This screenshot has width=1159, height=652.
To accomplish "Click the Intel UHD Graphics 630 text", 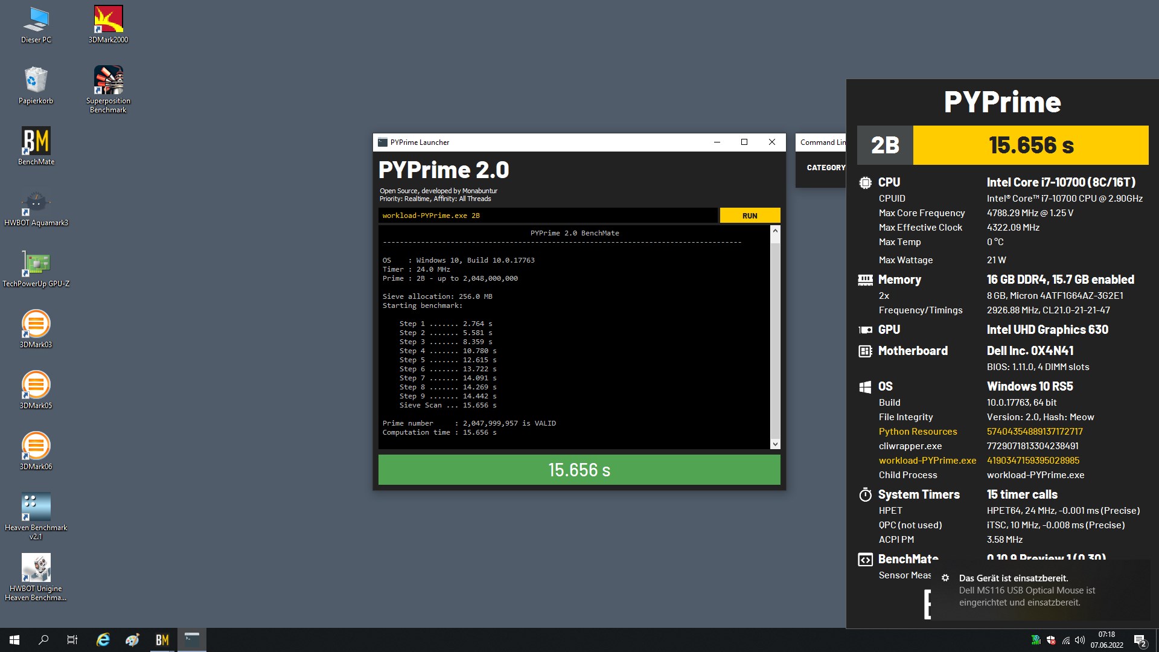I will coord(1047,330).
